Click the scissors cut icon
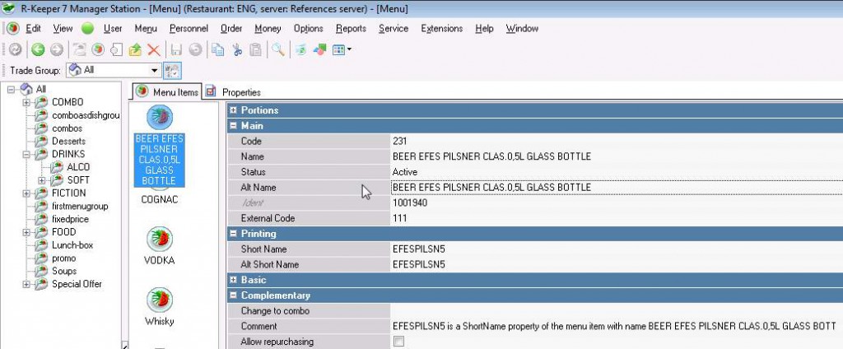 [x=237, y=49]
